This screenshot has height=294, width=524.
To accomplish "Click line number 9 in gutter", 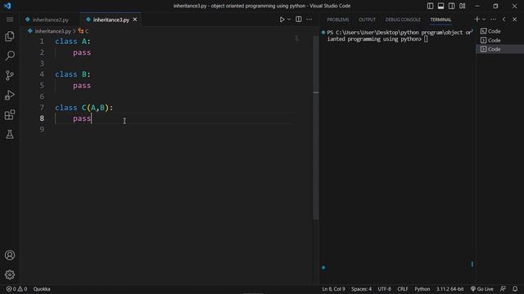I will click(42, 129).
